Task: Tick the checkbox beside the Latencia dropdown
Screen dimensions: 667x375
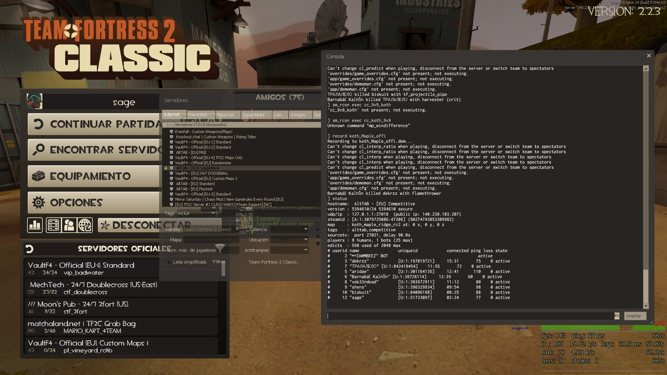Action: coord(318,230)
